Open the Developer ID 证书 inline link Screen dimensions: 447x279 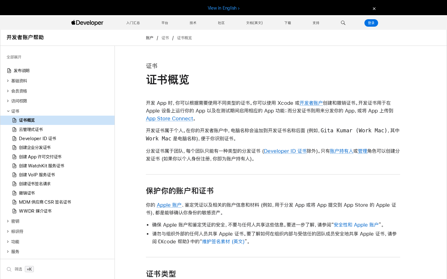click(285, 151)
